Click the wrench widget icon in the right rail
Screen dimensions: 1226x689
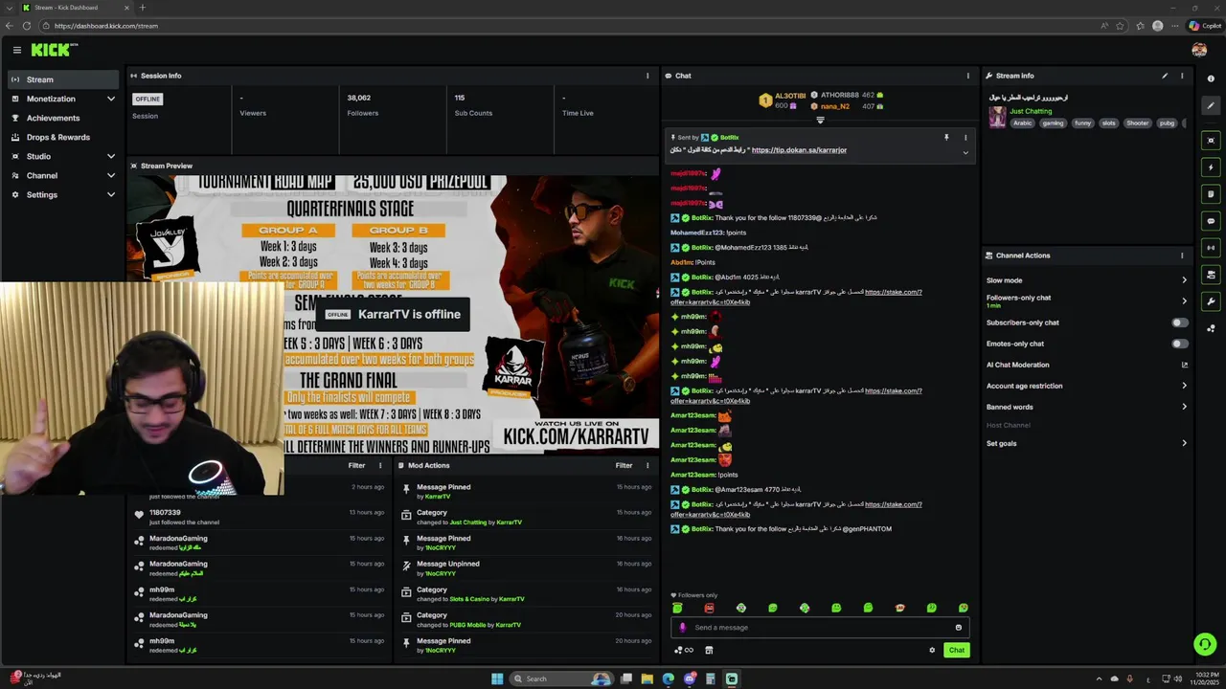tap(1211, 301)
